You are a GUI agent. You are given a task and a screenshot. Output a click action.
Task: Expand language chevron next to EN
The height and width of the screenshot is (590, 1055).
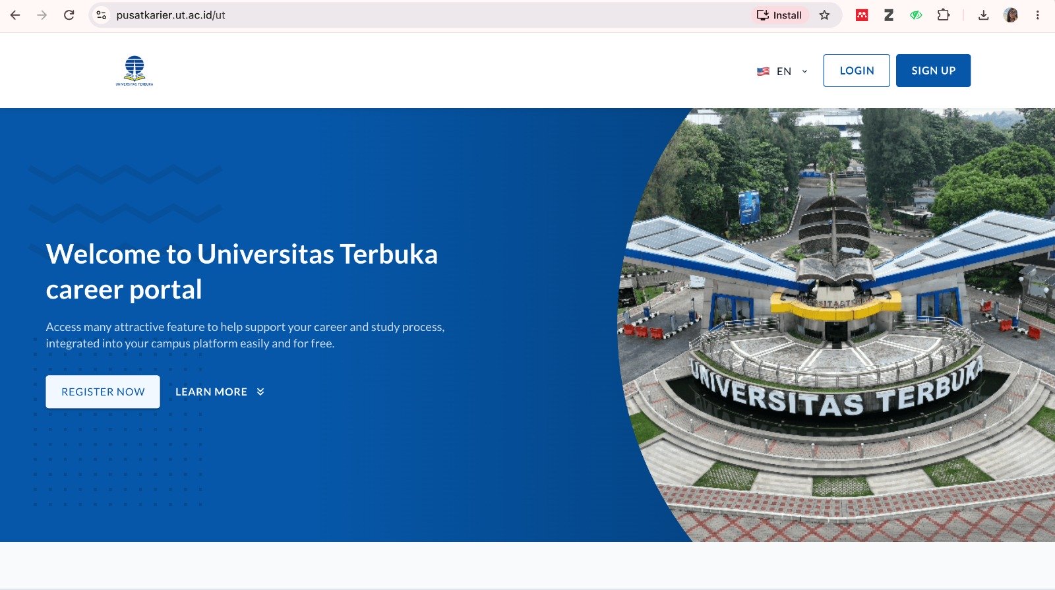(804, 71)
